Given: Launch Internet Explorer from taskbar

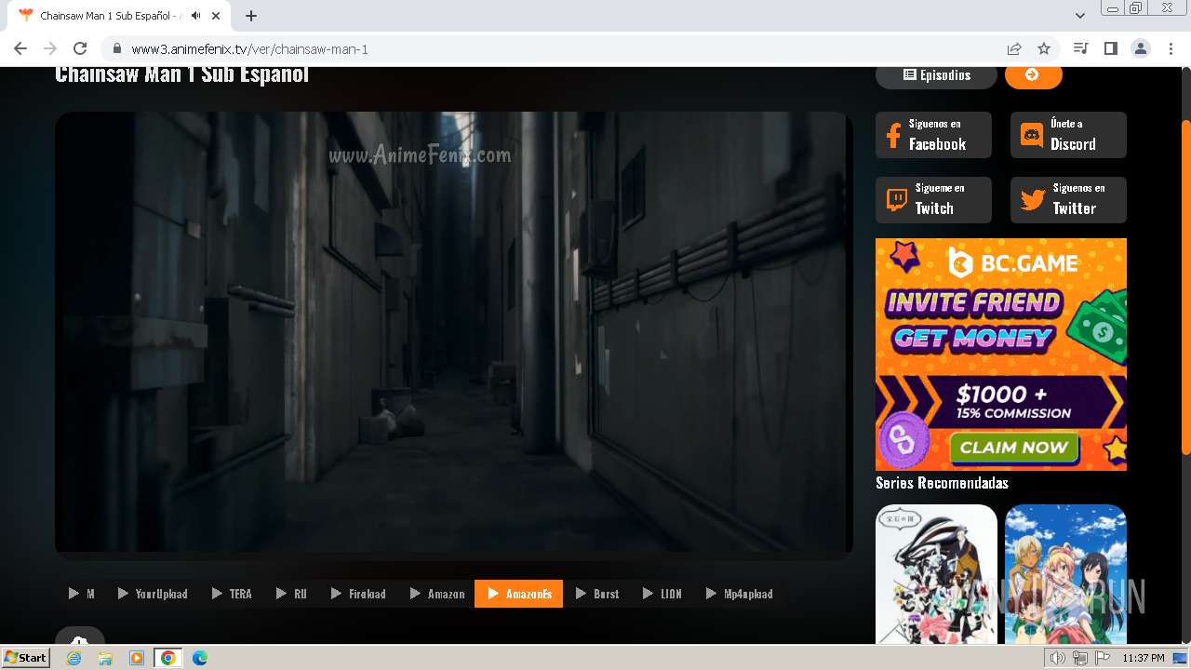Looking at the screenshot, I should (x=74, y=658).
